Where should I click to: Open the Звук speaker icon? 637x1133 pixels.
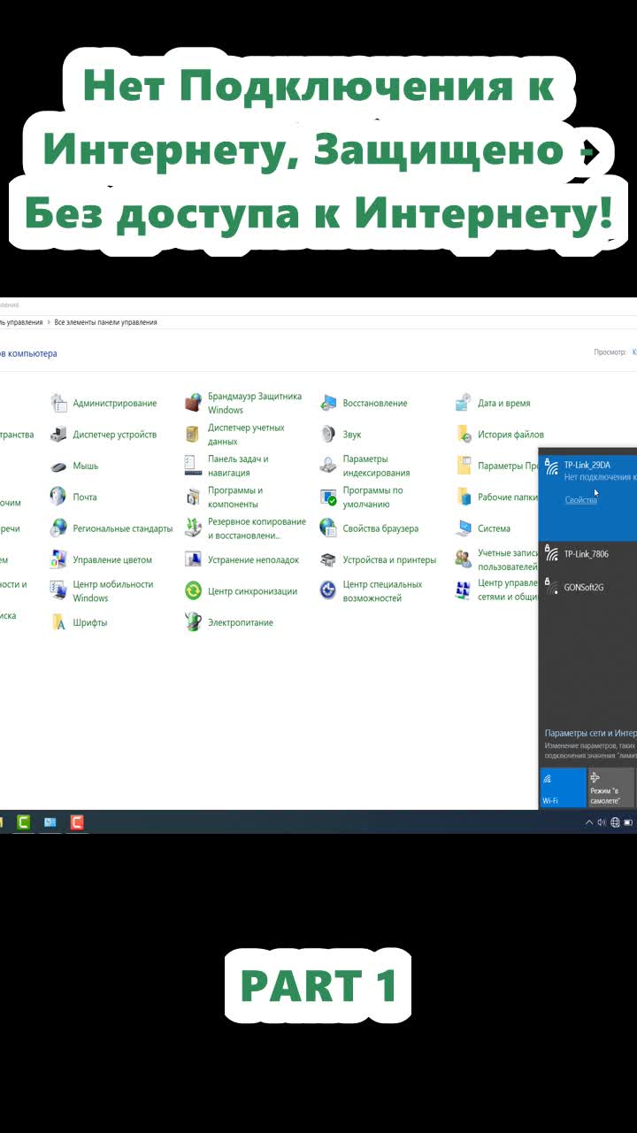click(x=328, y=435)
